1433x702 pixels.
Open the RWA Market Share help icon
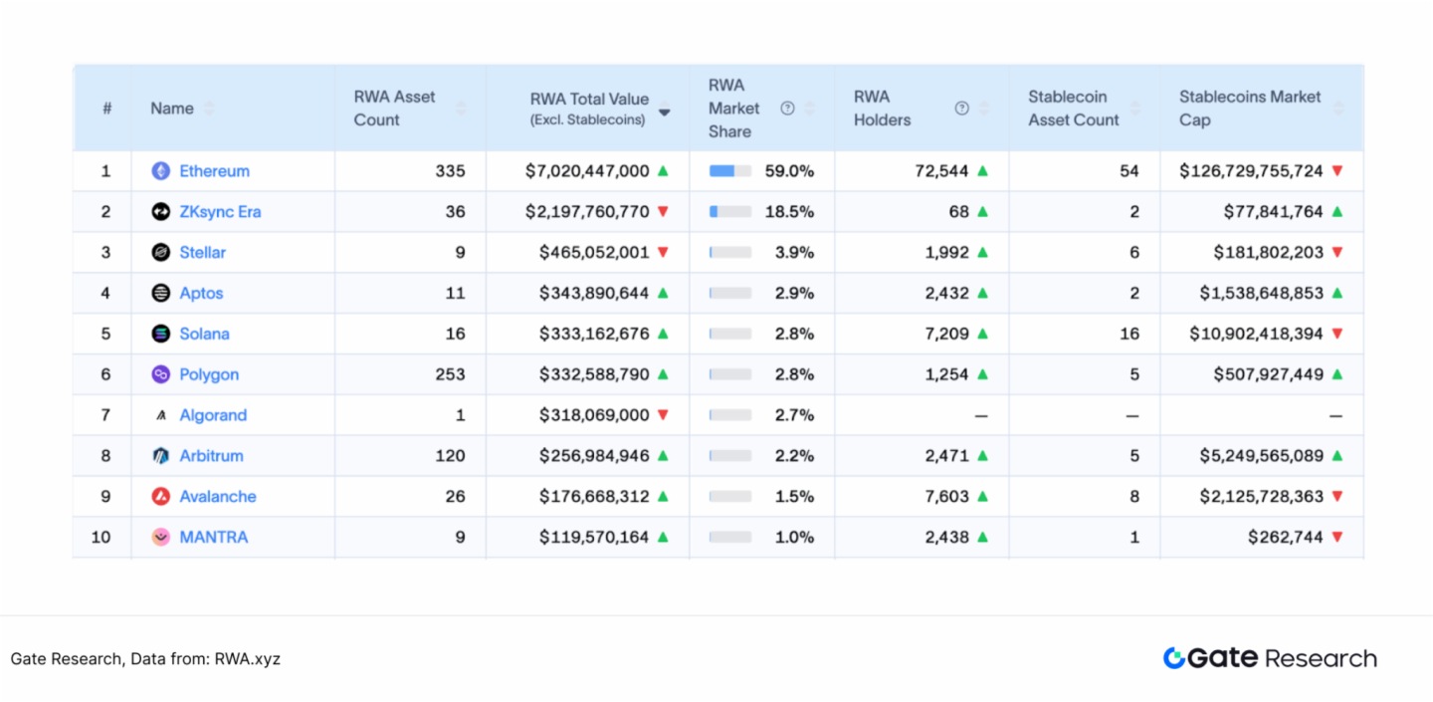(x=787, y=109)
